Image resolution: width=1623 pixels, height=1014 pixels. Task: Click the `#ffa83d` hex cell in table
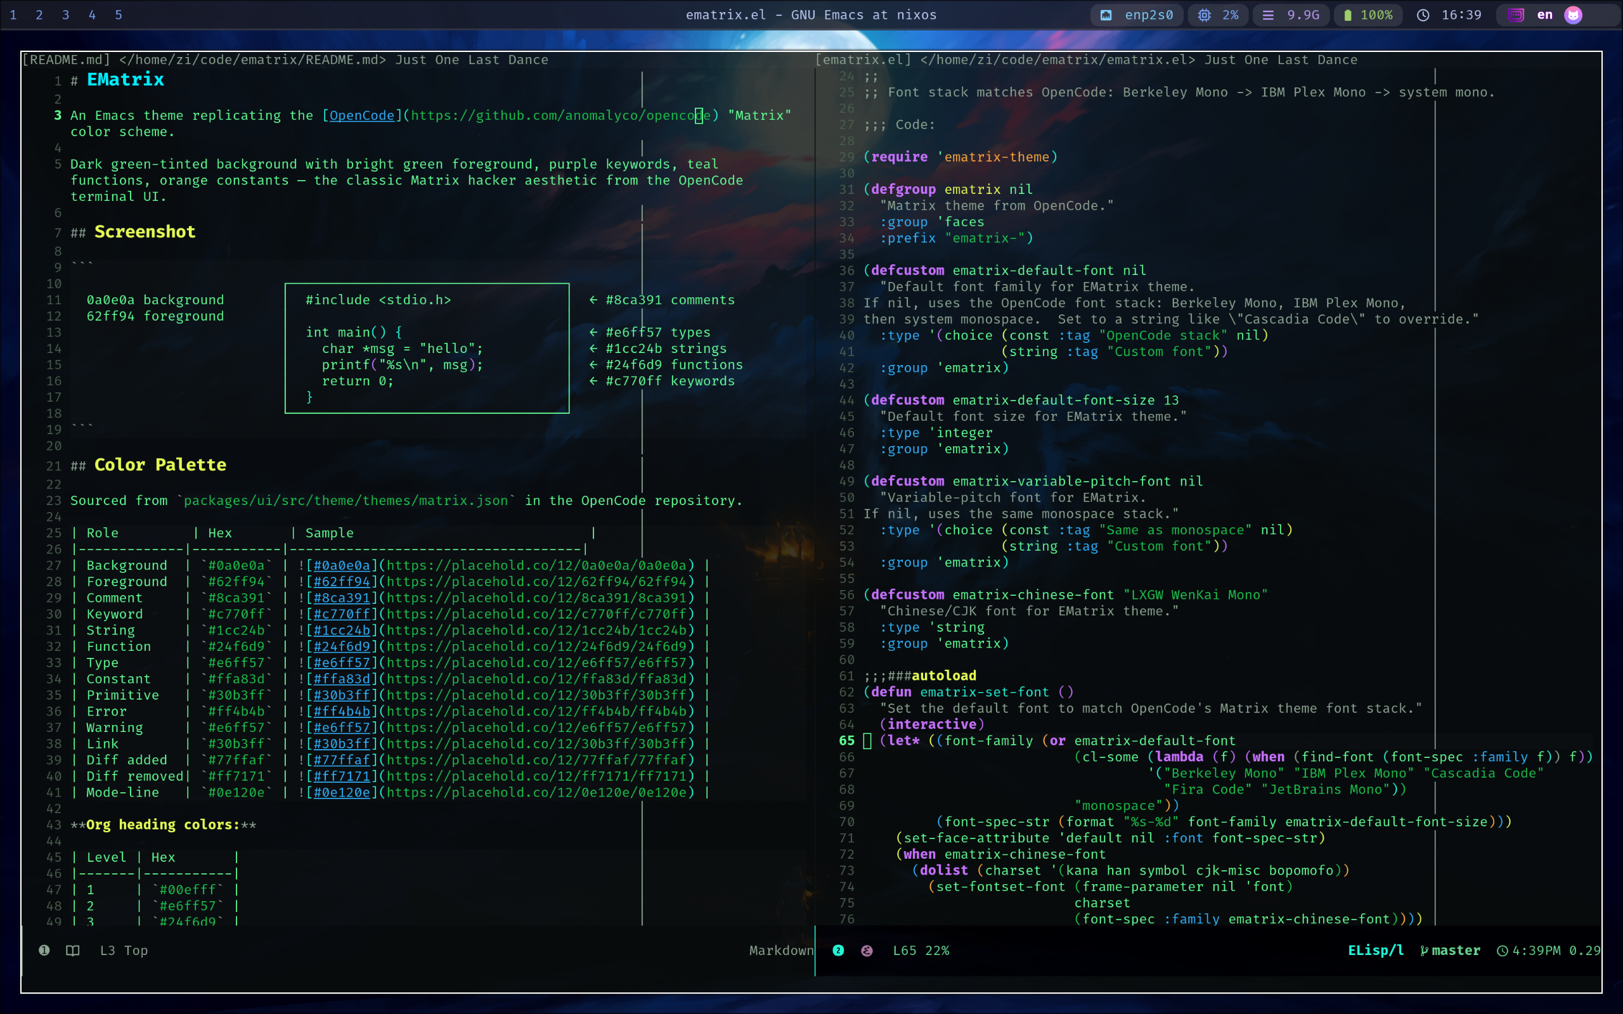click(236, 679)
